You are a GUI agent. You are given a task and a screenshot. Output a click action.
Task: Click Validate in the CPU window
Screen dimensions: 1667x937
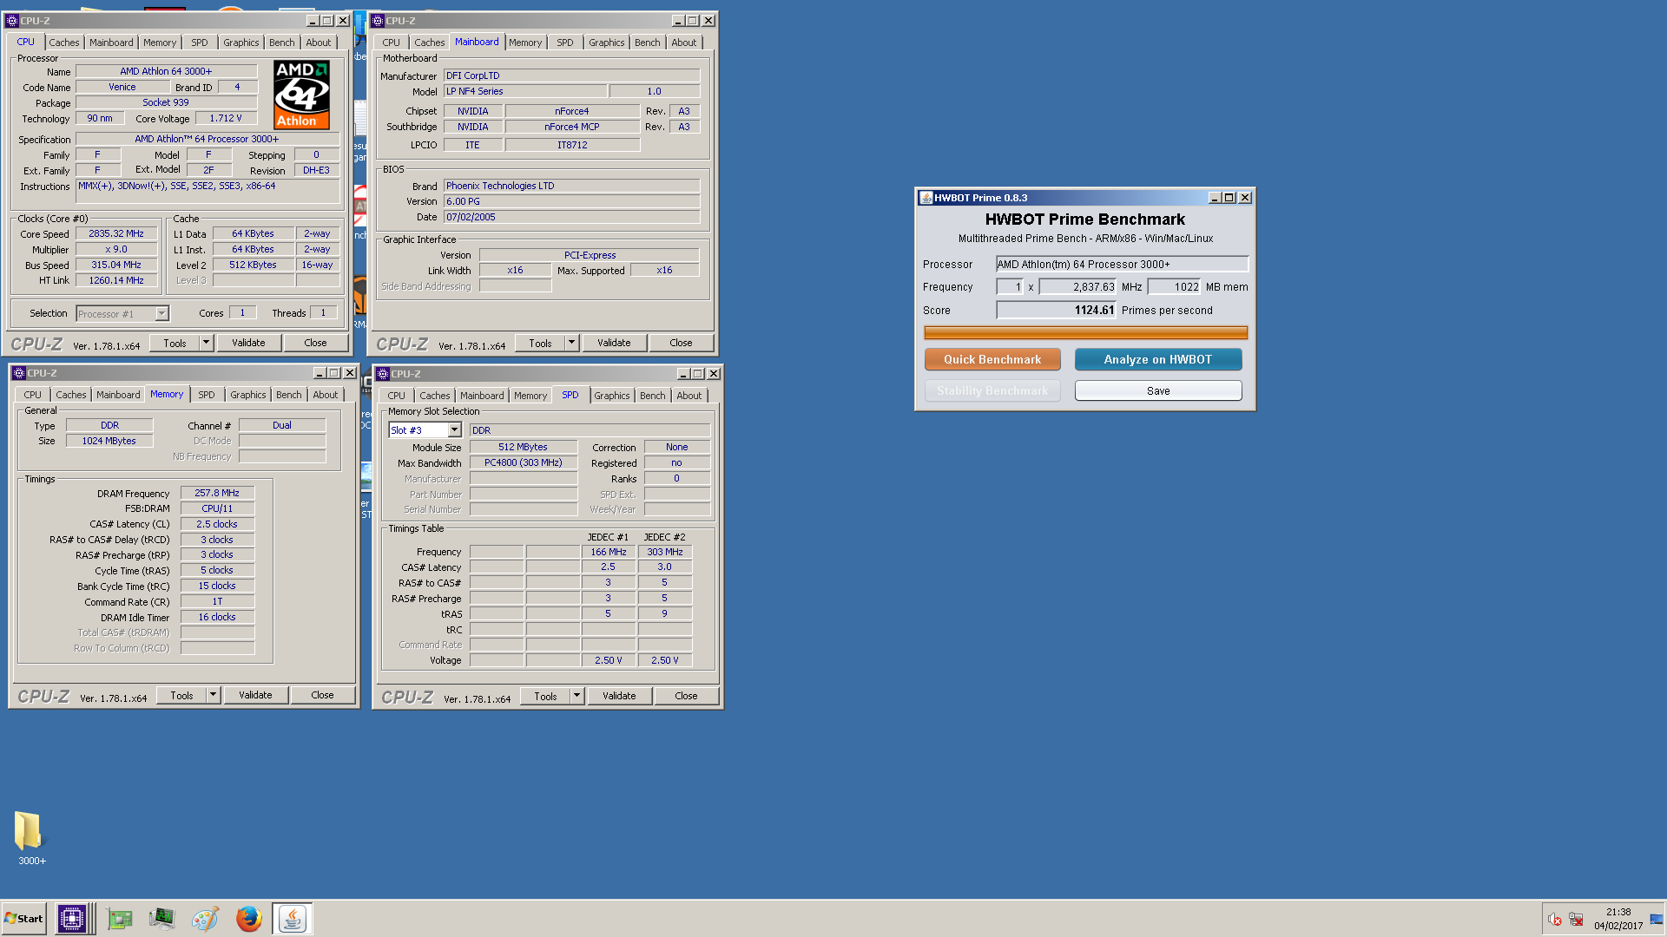click(x=248, y=343)
